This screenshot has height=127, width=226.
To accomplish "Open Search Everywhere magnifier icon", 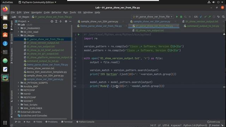I will (223, 17).
